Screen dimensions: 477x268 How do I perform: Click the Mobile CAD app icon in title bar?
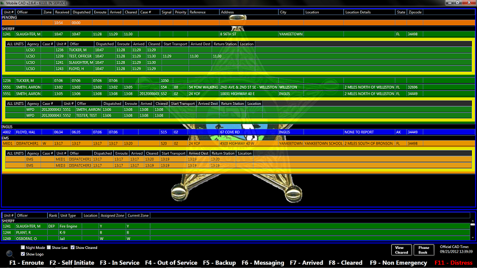pos(4,4)
